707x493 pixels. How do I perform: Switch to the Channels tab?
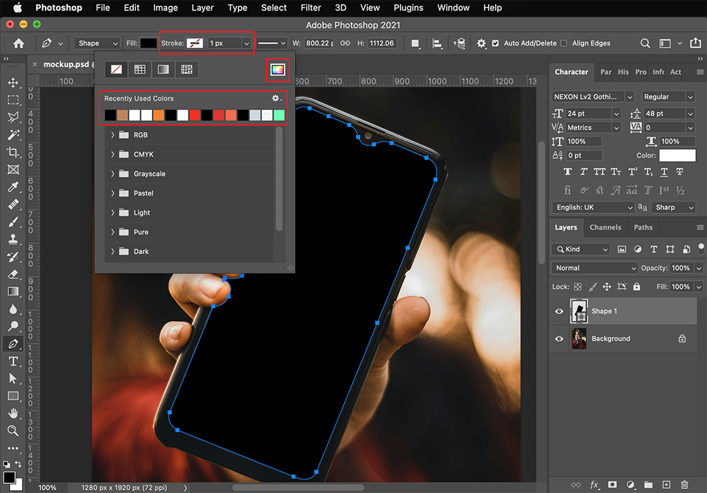[605, 227]
